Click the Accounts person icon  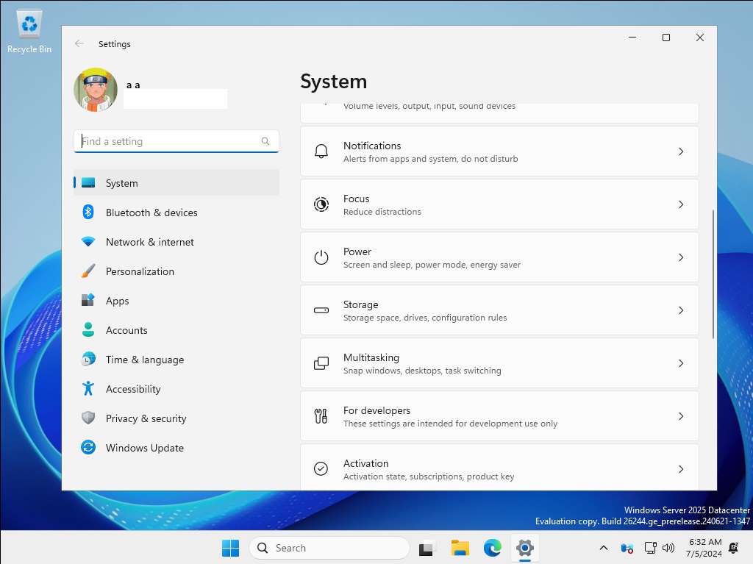(88, 329)
